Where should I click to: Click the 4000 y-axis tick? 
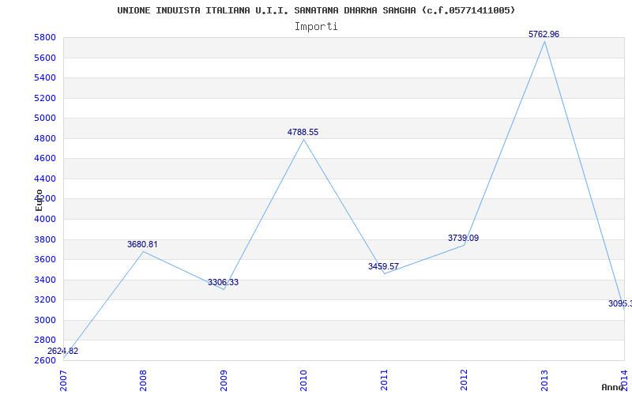(45, 220)
